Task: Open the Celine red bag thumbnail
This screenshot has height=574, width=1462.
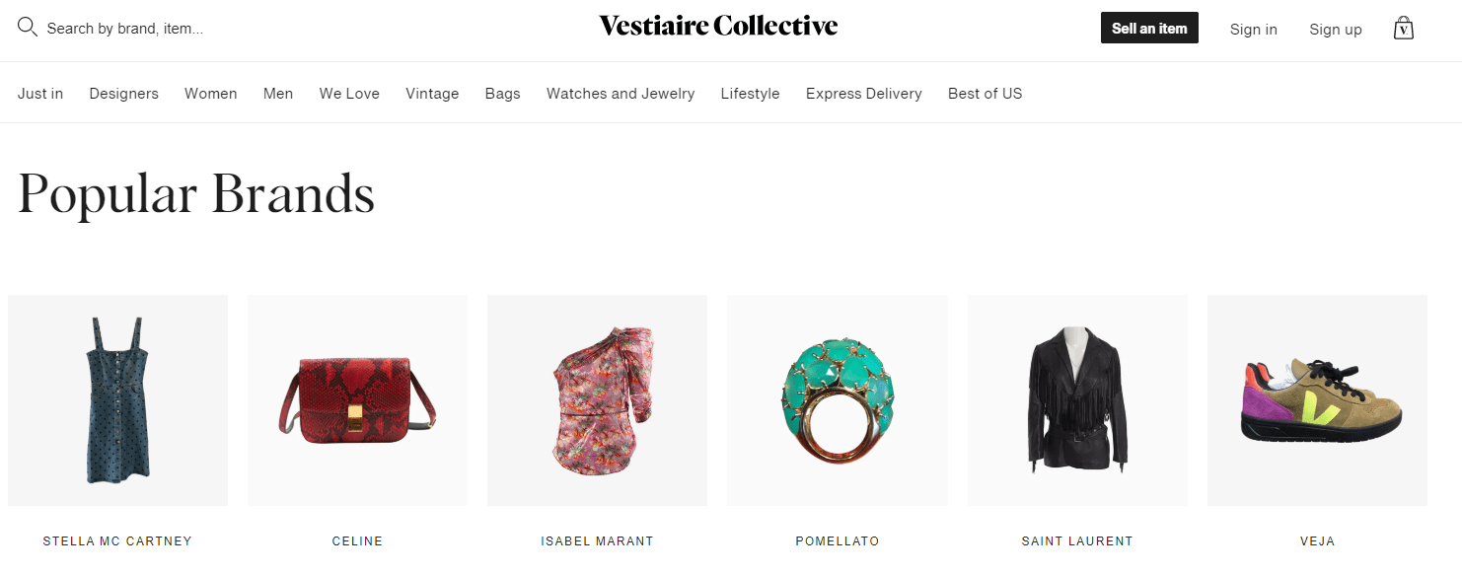Action: [x=357, y=399]
